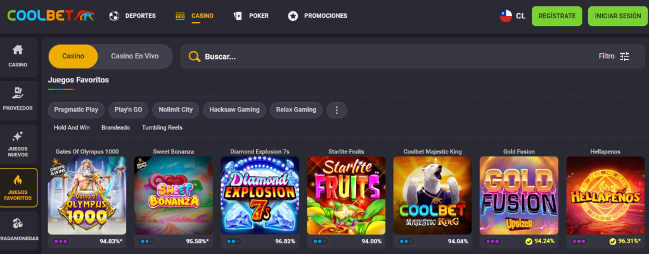The image size is (649, 254).
Task: Click volatility dots under Gates Of Olympus 1000
Action: 61,241
